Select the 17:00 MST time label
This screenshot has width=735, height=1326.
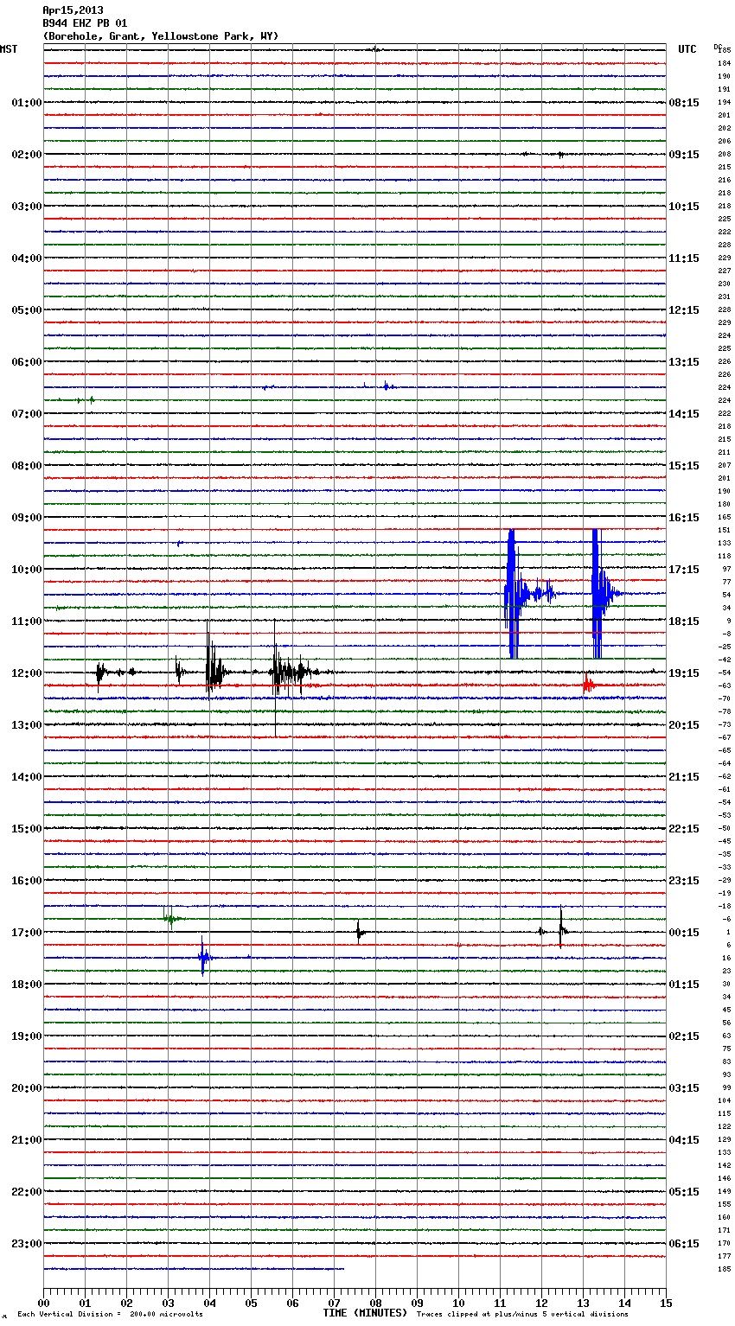point(26,933)
